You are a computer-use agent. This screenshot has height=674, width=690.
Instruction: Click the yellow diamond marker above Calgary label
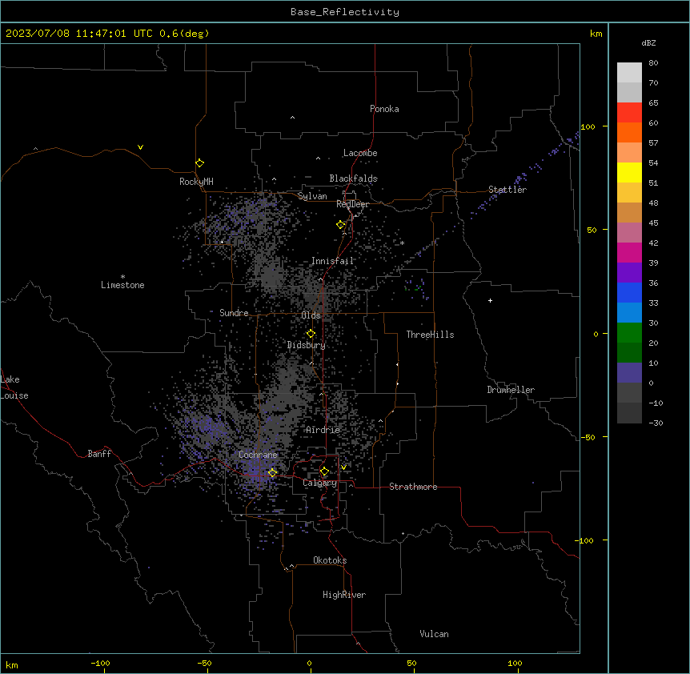click(x=324, y=471)
